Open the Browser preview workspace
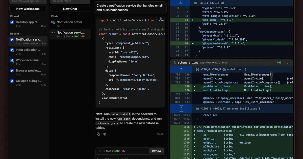Screen dimensions: 303x159 tap(28, 72)
